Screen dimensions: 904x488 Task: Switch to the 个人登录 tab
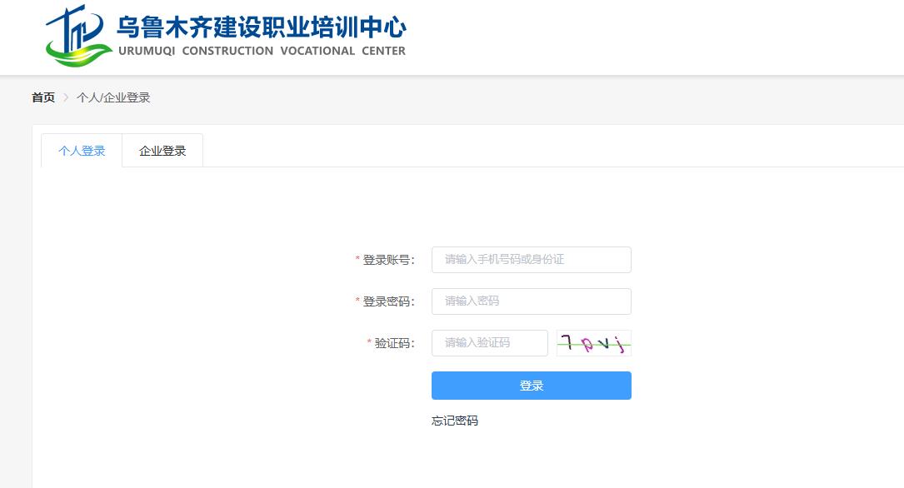pos(82,151)
